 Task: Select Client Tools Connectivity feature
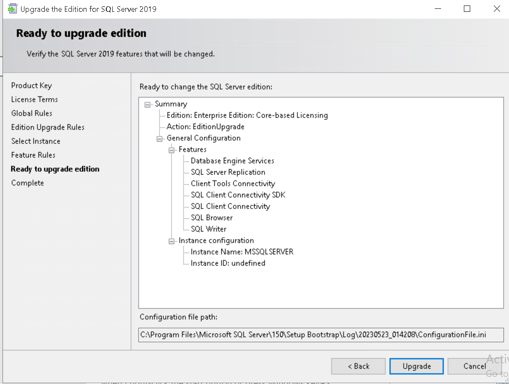tap(233, 184)
